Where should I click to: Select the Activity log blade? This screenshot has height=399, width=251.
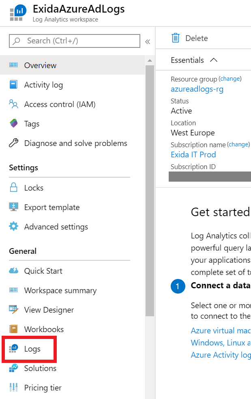(x=43, y=85)
